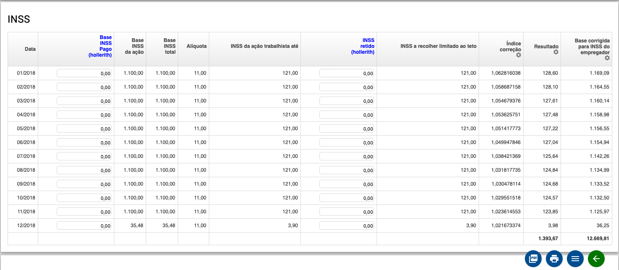Viewport: 619px width, 270px height.
Task: Edit Base INSS Pago field for 05/2018
Action: (84, 128)
